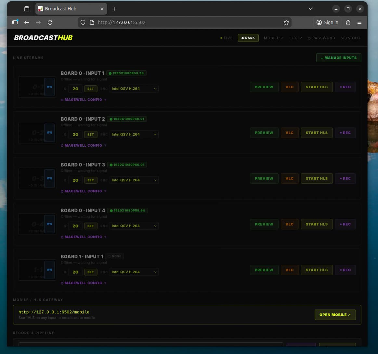Click the browser reload page icon
The image size is (378, 354).
pyautogui.click(x=50, y=22)
